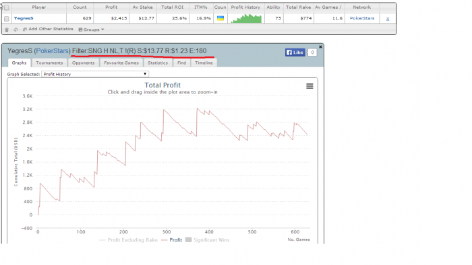Click the Ukraine flag country icon
This screenshot has height=265, width=472.
(x=220, y=18)
